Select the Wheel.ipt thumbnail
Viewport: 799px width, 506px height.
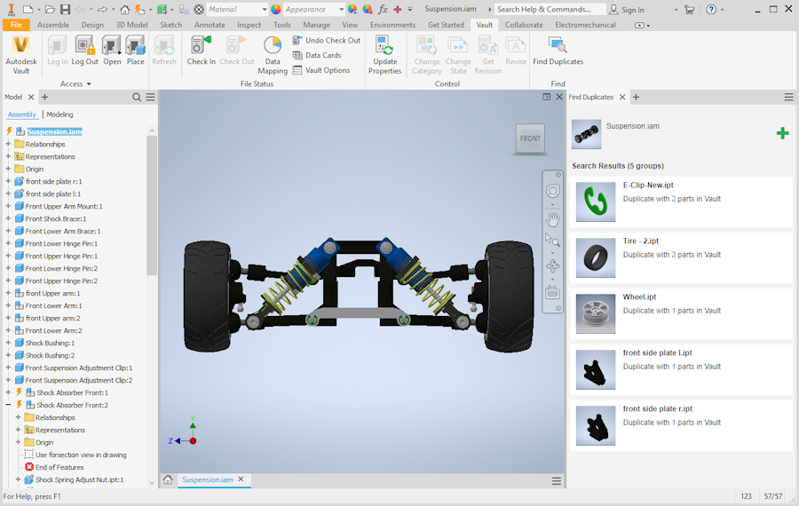[595, 314]
